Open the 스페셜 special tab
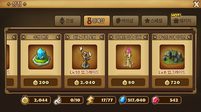 (154, 21)
